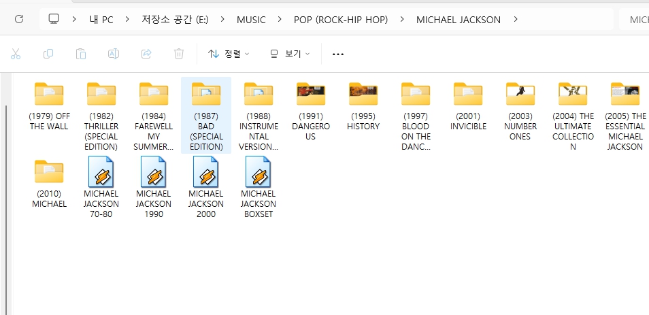Click the '(1995) HISTORY' name label

pyautogui.click(x=363, y=121)
